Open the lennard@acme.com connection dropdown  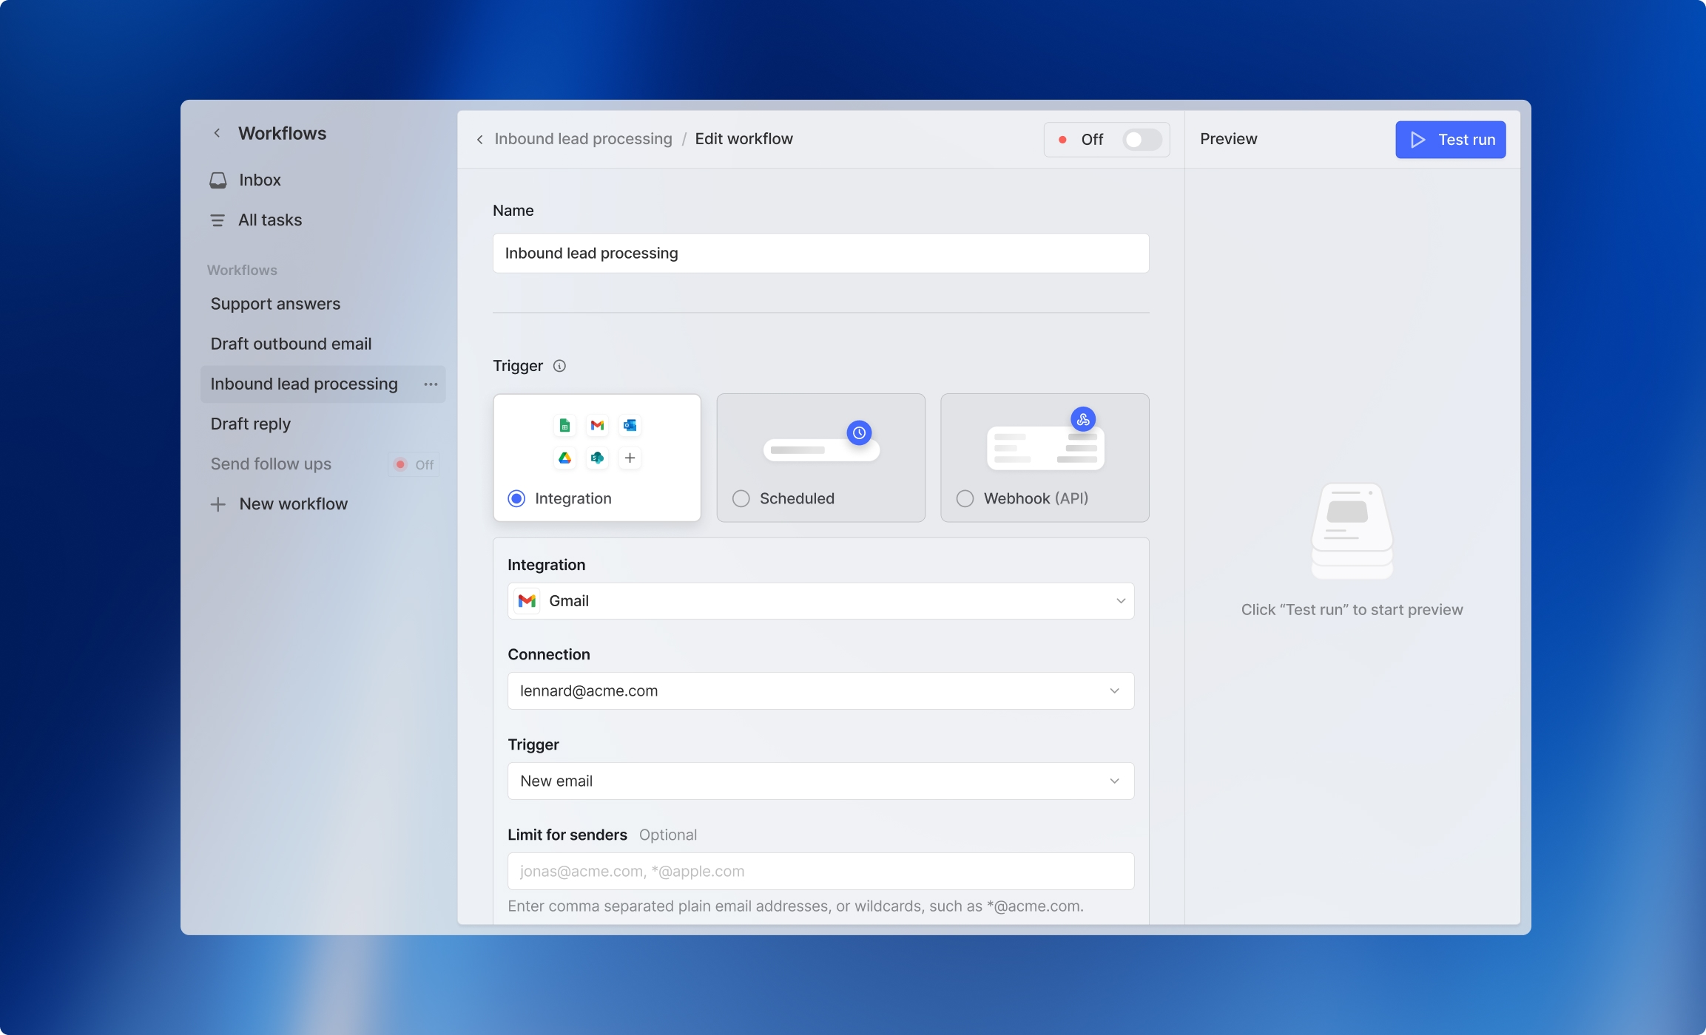point(820,690)
